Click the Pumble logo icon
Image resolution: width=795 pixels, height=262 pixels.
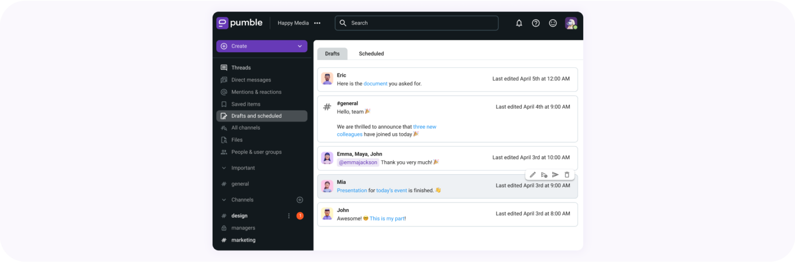[x=223, y=23]
